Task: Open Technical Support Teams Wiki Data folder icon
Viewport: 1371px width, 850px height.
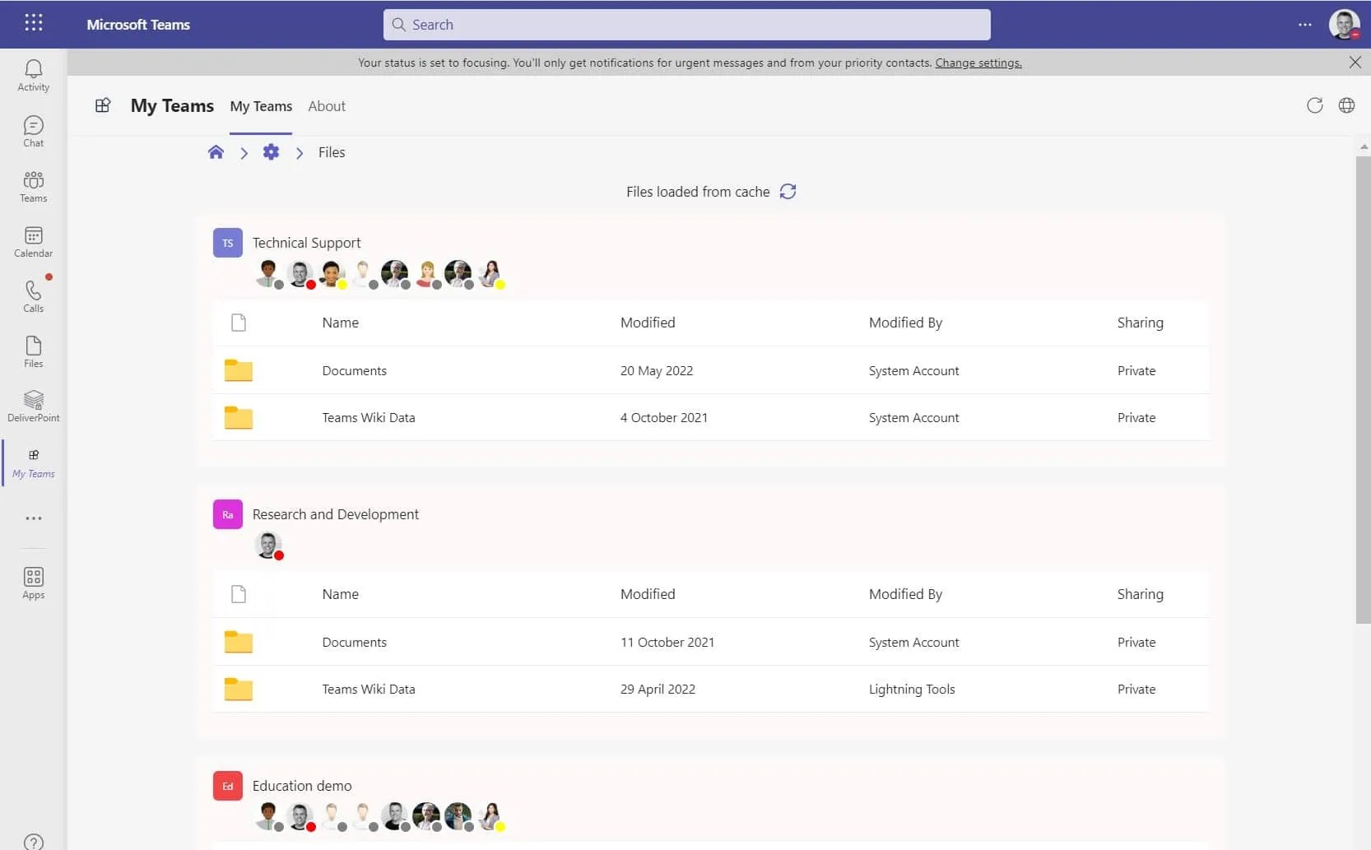Action: (x=239, y=418)
